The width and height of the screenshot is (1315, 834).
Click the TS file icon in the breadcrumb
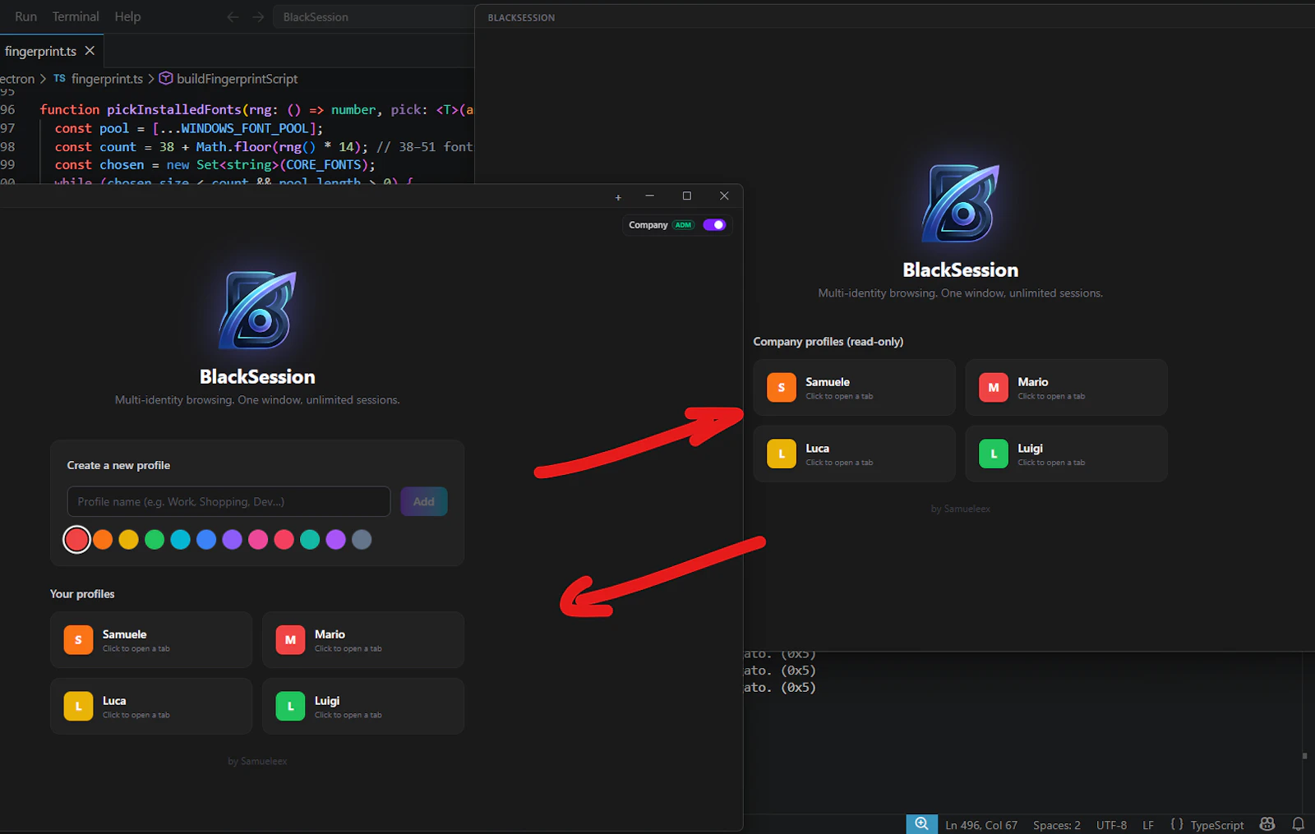click(59, 79)
